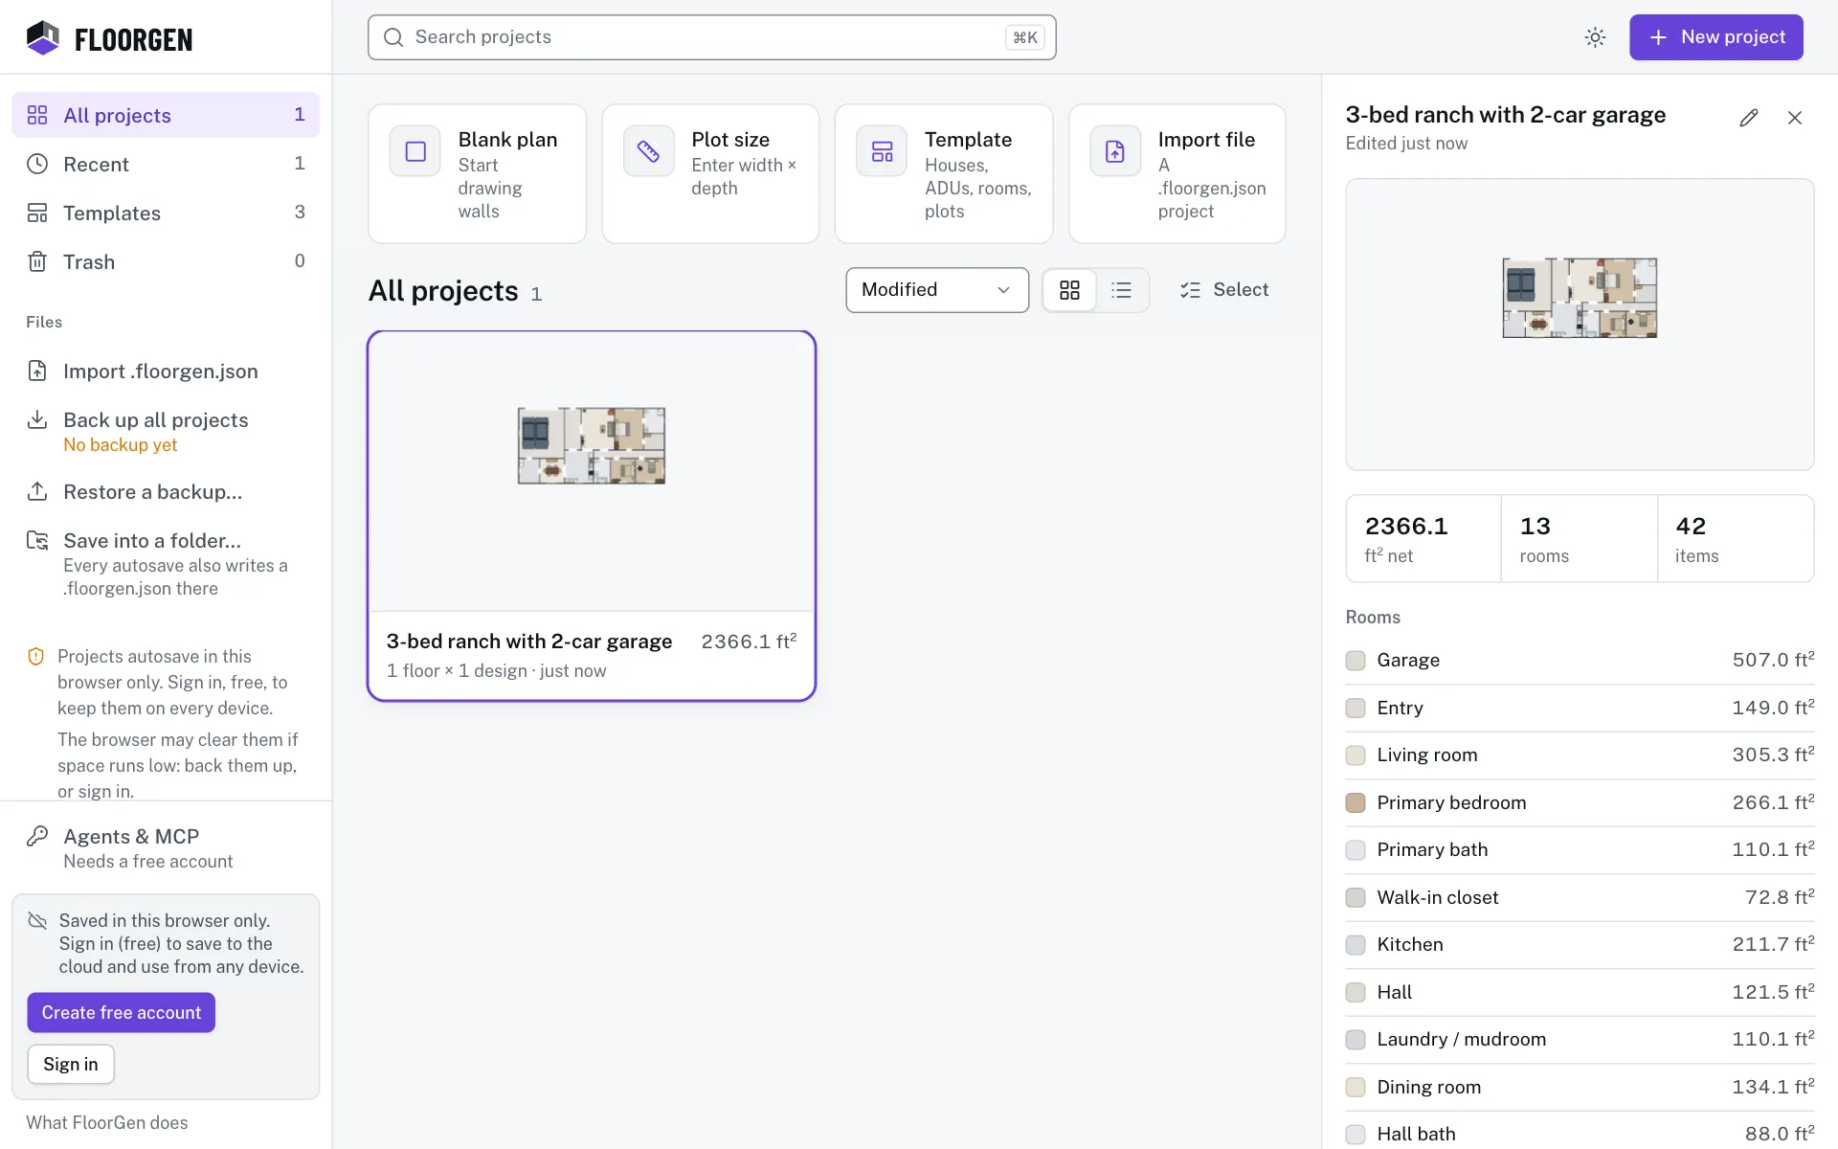Click the Blank plan square icon

coord(415,151)
